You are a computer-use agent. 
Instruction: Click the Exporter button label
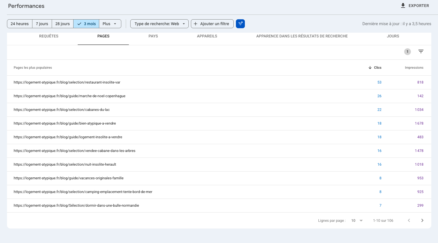[419, 6]
